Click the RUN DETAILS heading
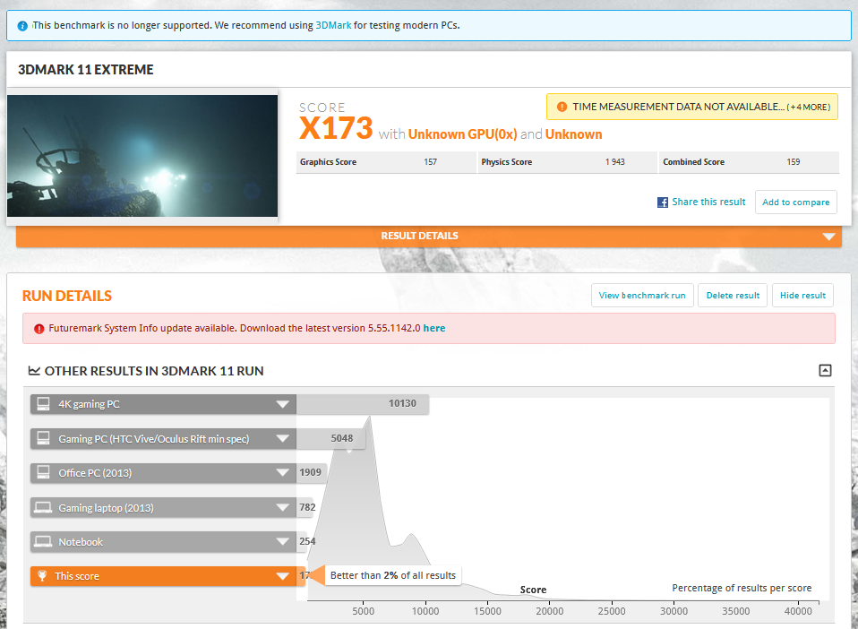 67,296
